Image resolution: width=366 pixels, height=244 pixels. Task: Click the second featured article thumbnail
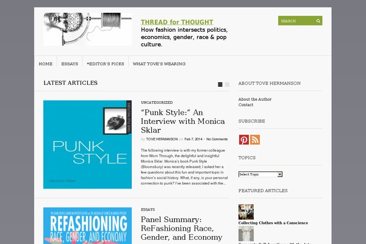(246, 234)
